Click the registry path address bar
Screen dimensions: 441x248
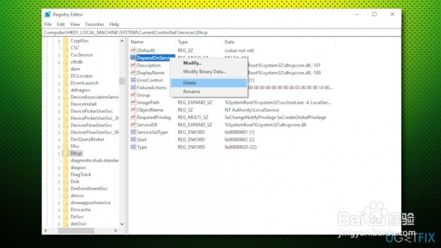222,33
